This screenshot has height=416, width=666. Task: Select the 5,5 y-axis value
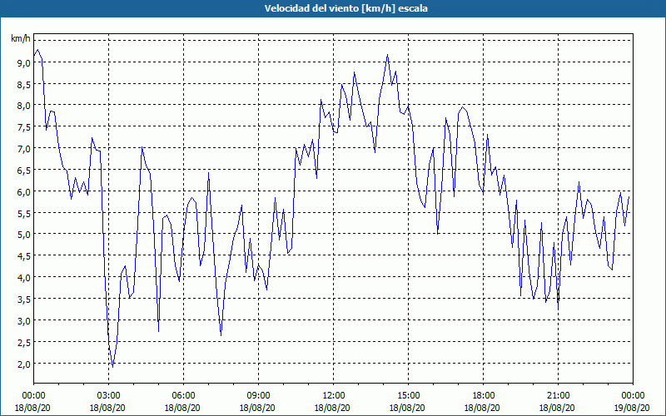23,214
